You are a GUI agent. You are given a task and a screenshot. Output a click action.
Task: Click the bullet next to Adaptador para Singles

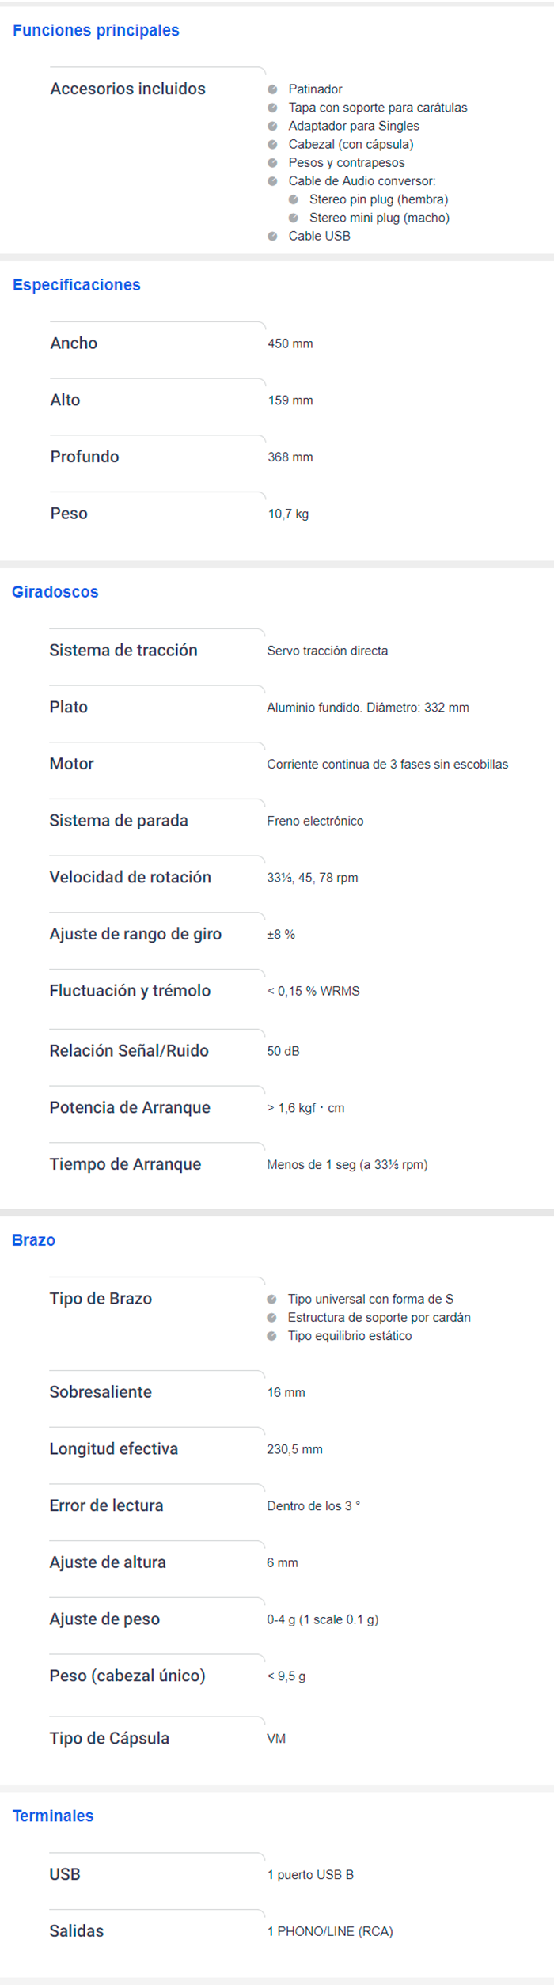(x=272, y=126)
